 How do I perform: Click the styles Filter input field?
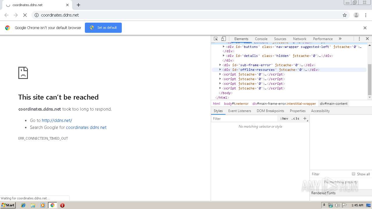(x=244, y=118)
